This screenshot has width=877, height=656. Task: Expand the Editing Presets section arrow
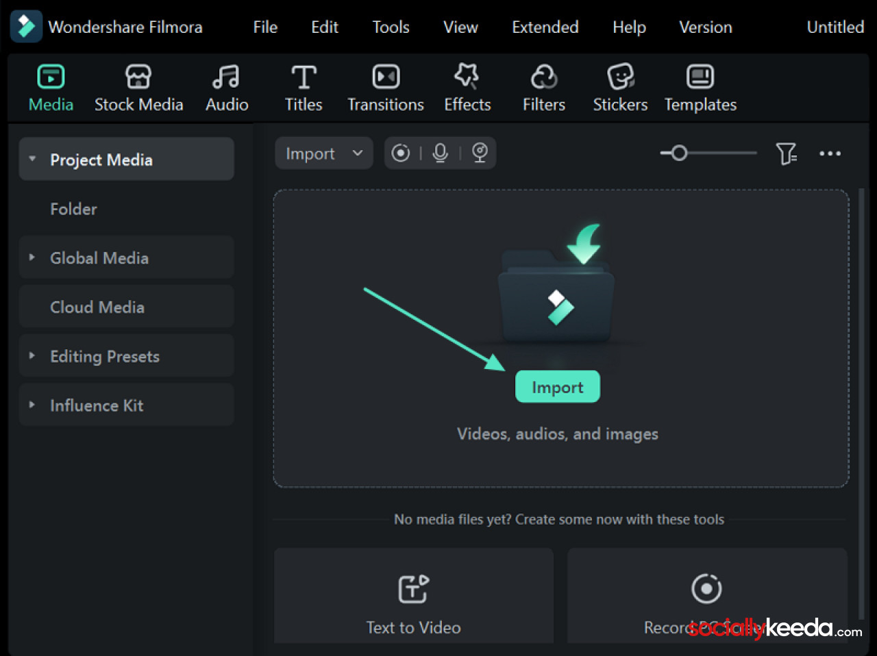tap(32, 355)
